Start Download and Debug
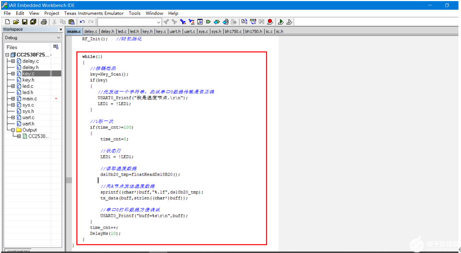Screen dimensions: 461x253 [x=280, y=22]
